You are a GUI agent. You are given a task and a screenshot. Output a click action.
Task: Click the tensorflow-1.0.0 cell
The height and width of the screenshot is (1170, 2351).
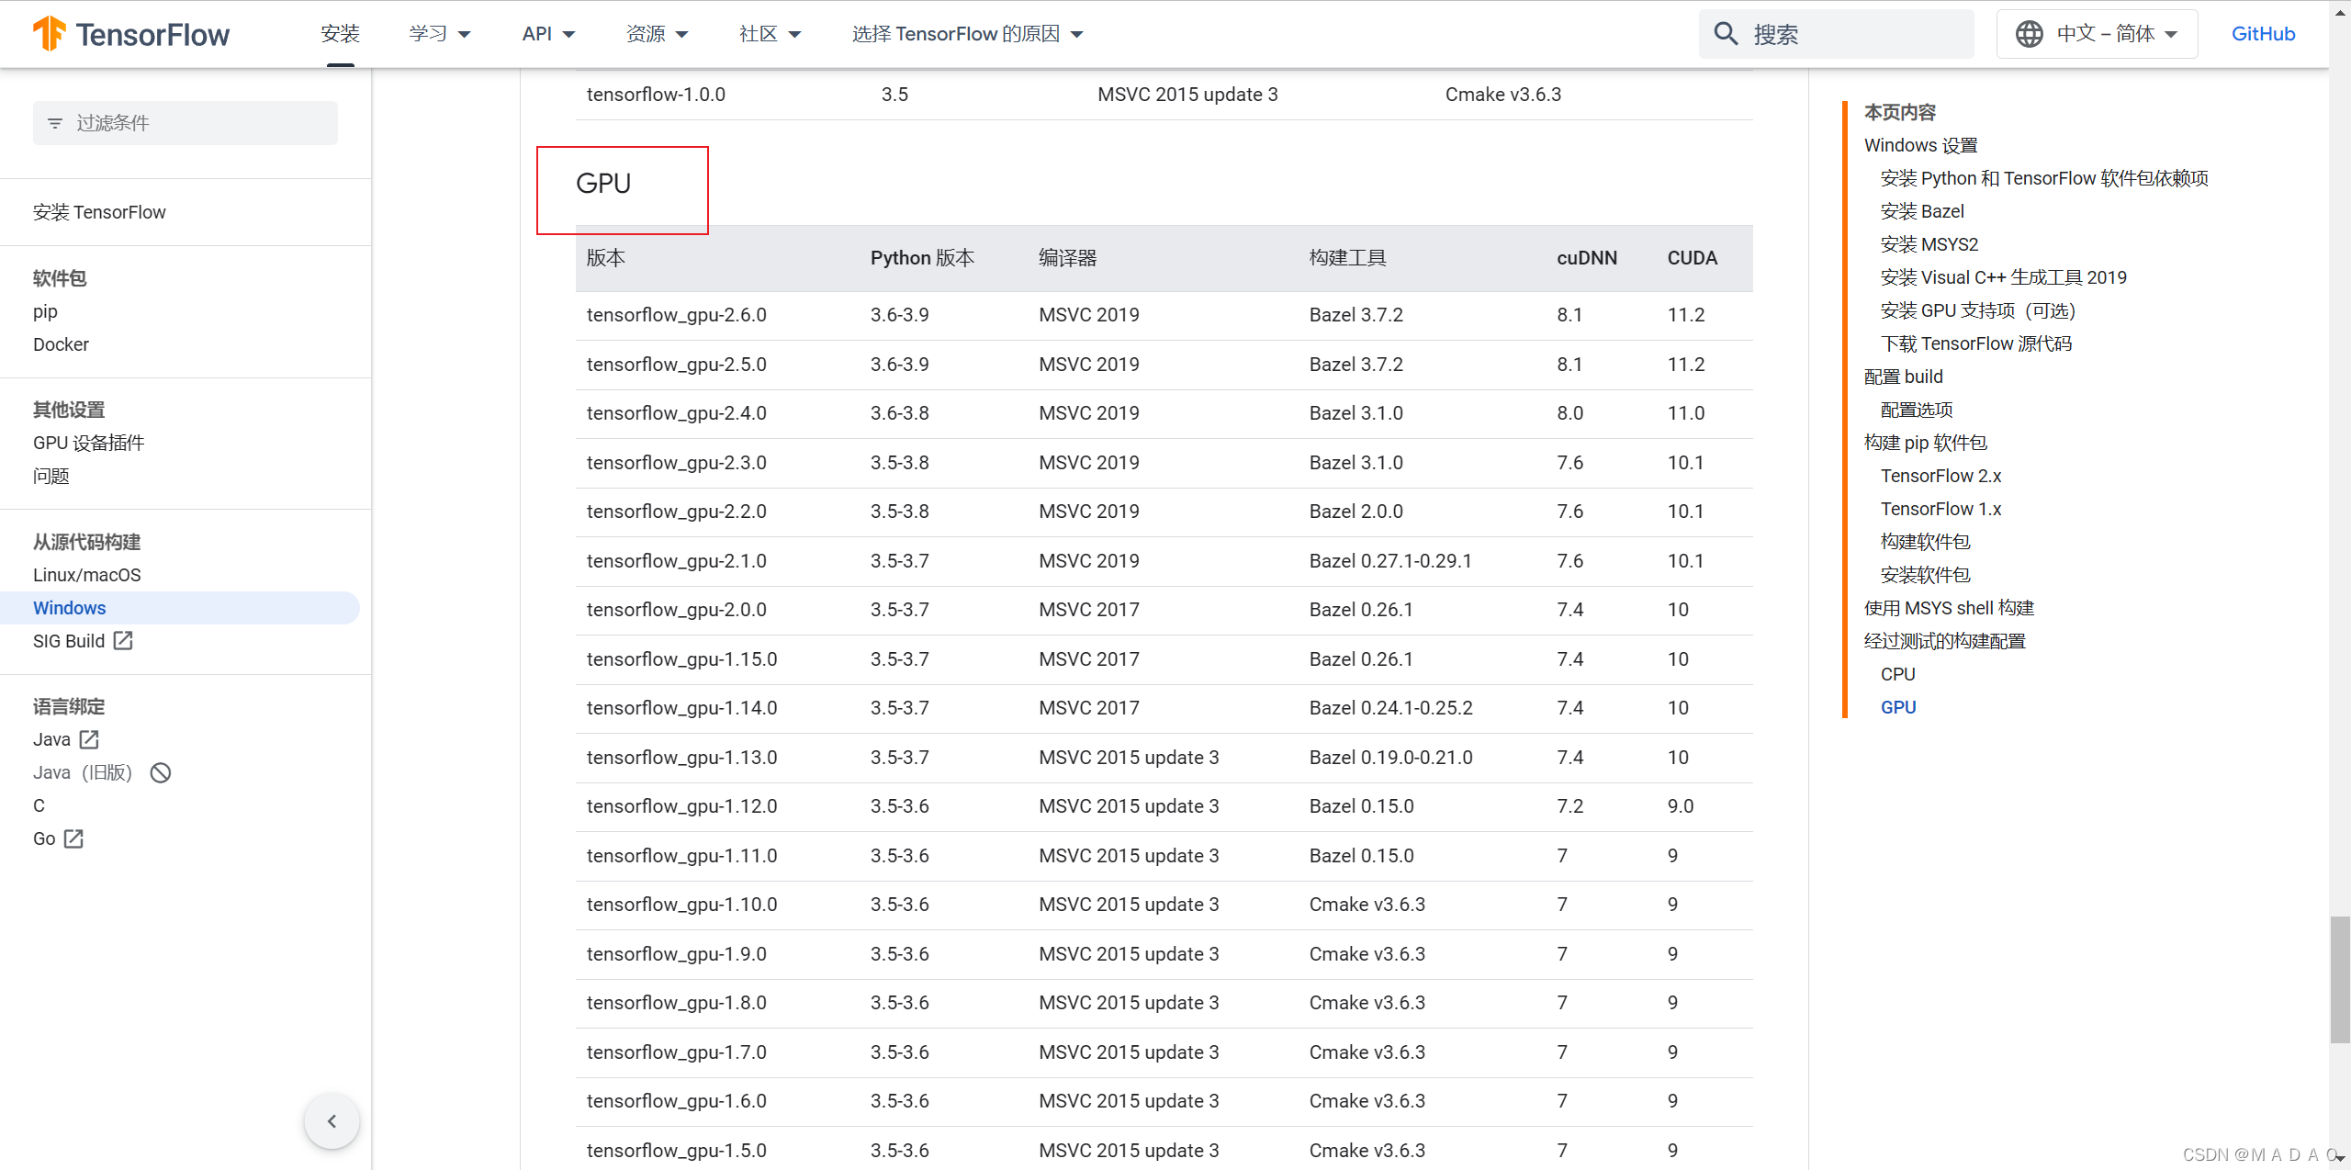point(656,95)
